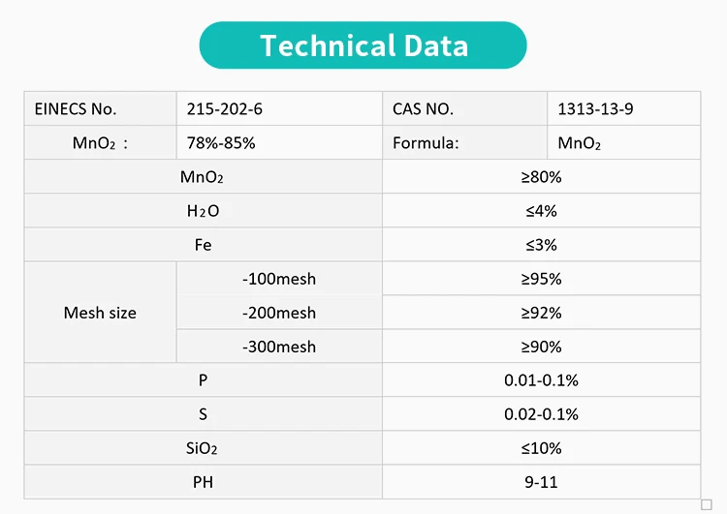Screen dimensions: 727x514
Task: Click the small square icon at bottom-right corner
Action: click(x=706, y=503)
